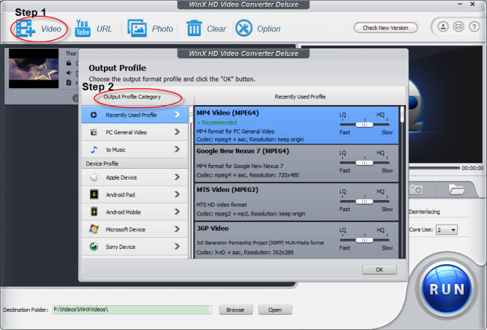Click the MTS Video quality slider
The height and width of the screenshot is (330, 487).
tap(365, 202)
